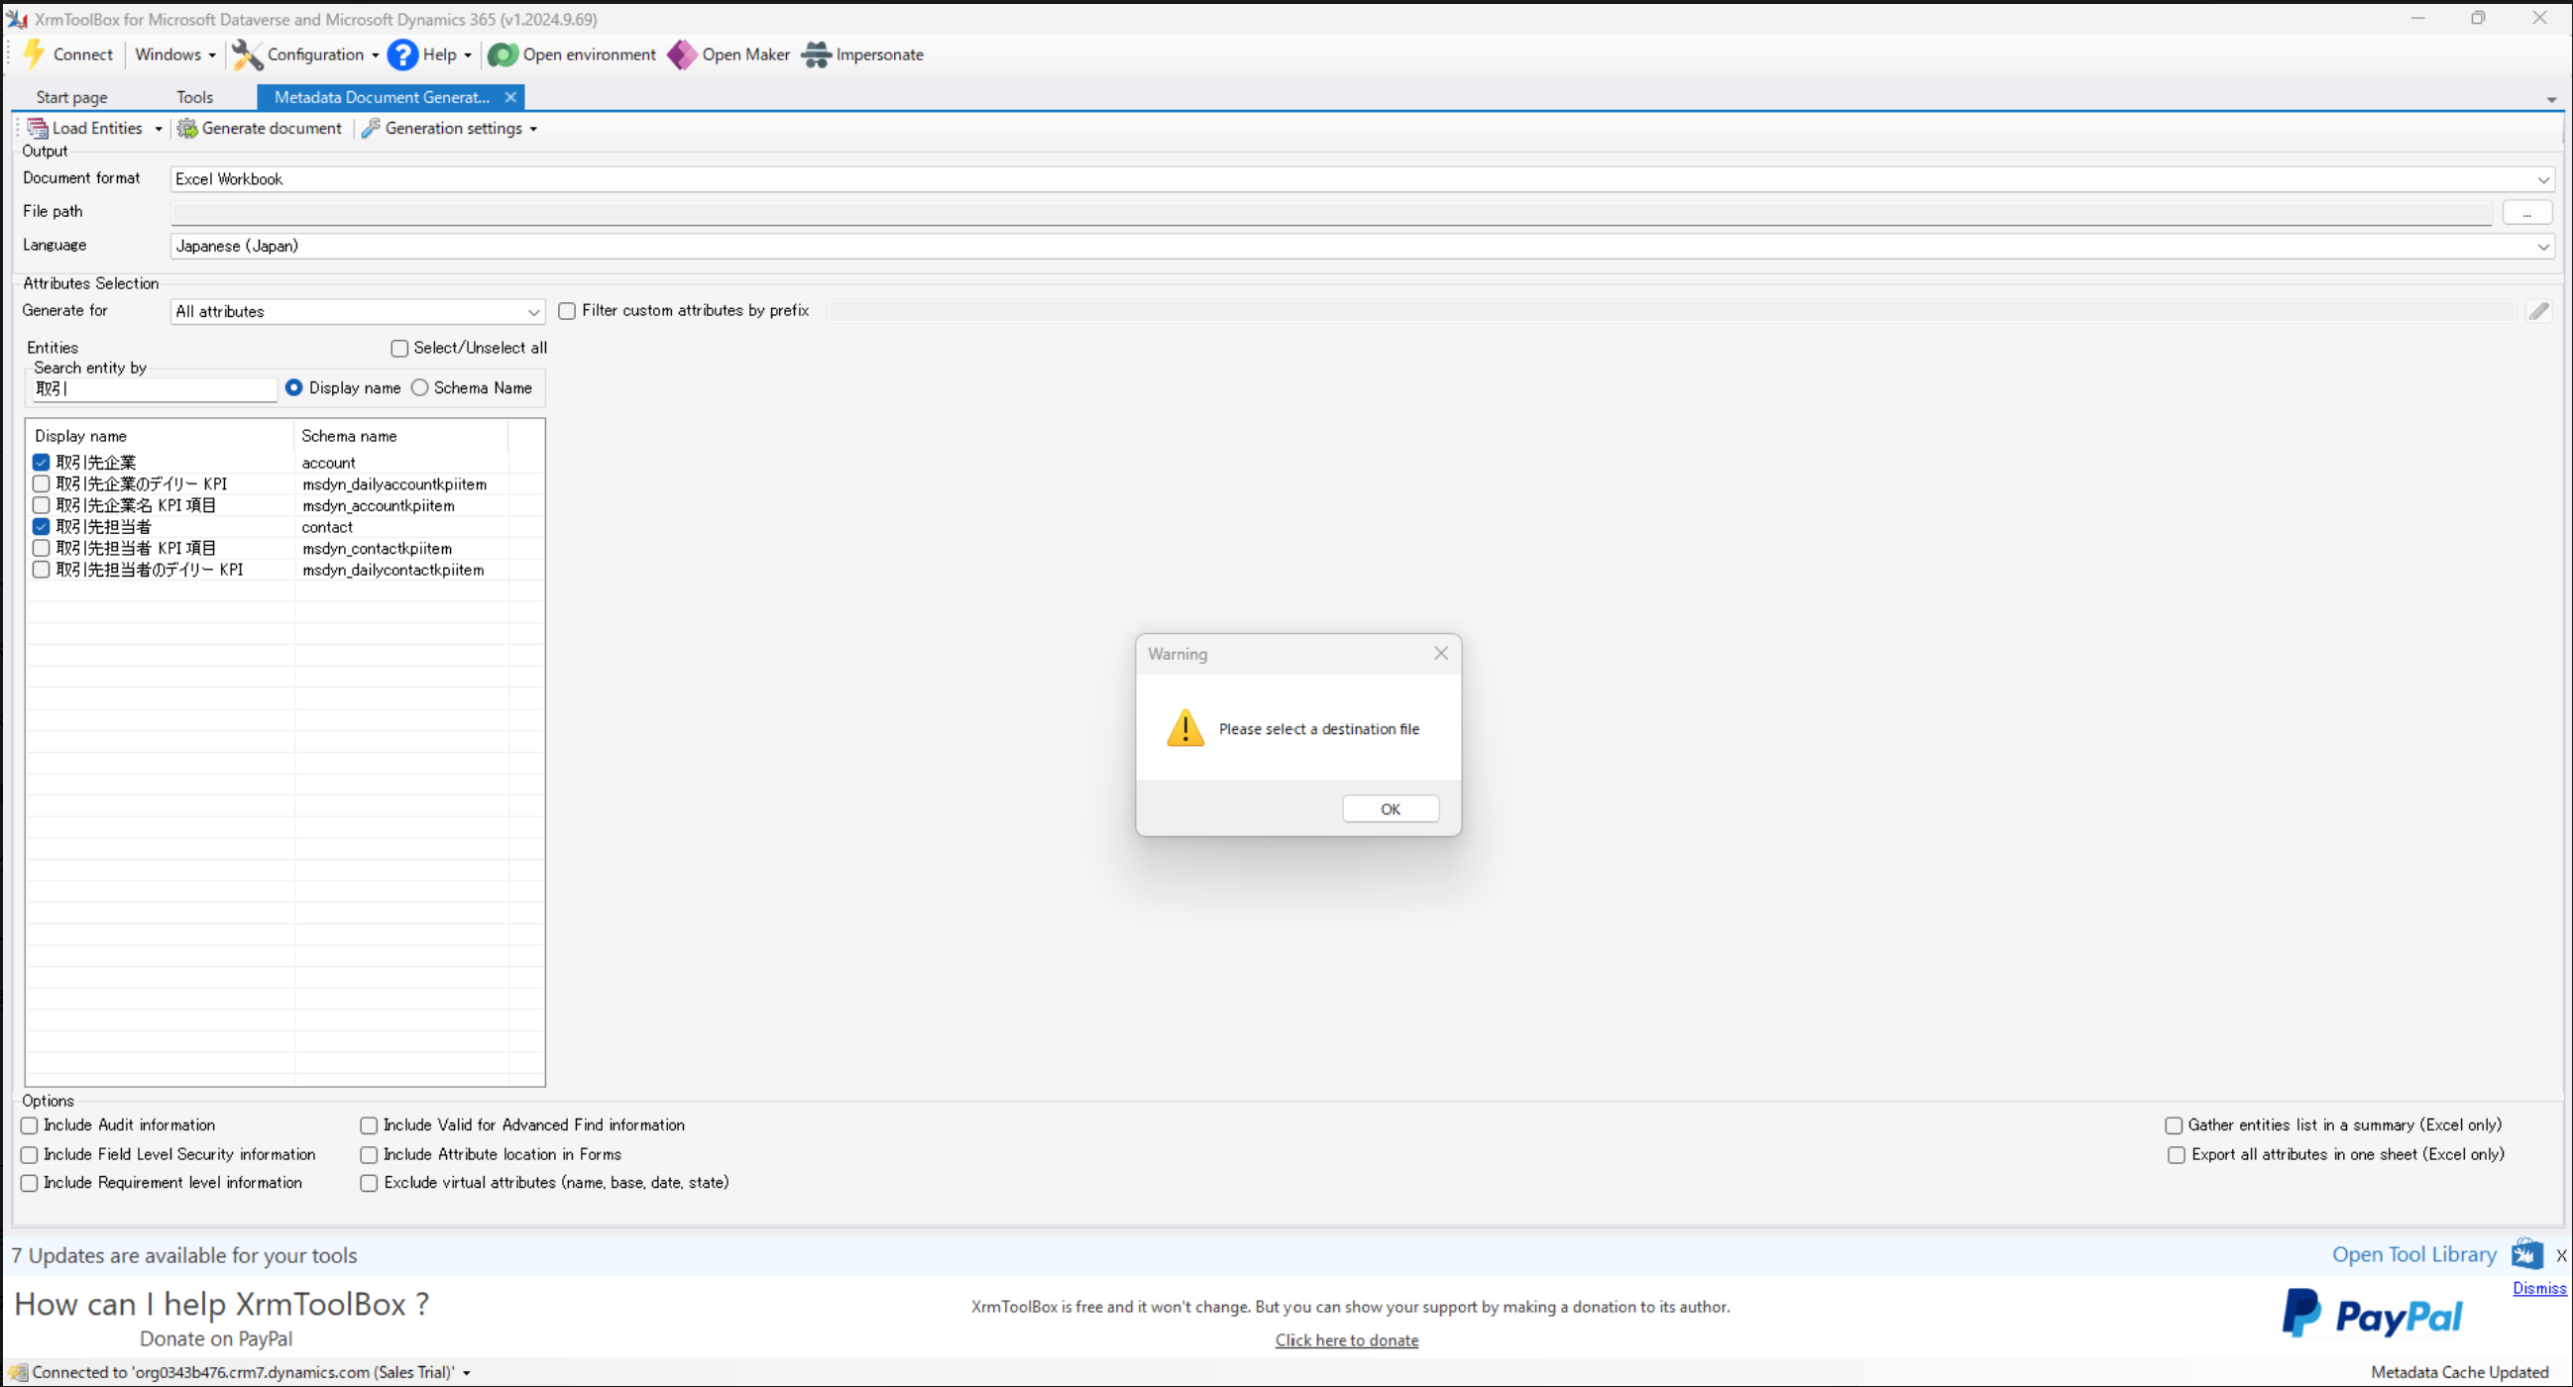This screenshot has width=2573, height=1387.
Task: Click the Load Entities icon
Action: pyautogui.click(x=38, y=129)
